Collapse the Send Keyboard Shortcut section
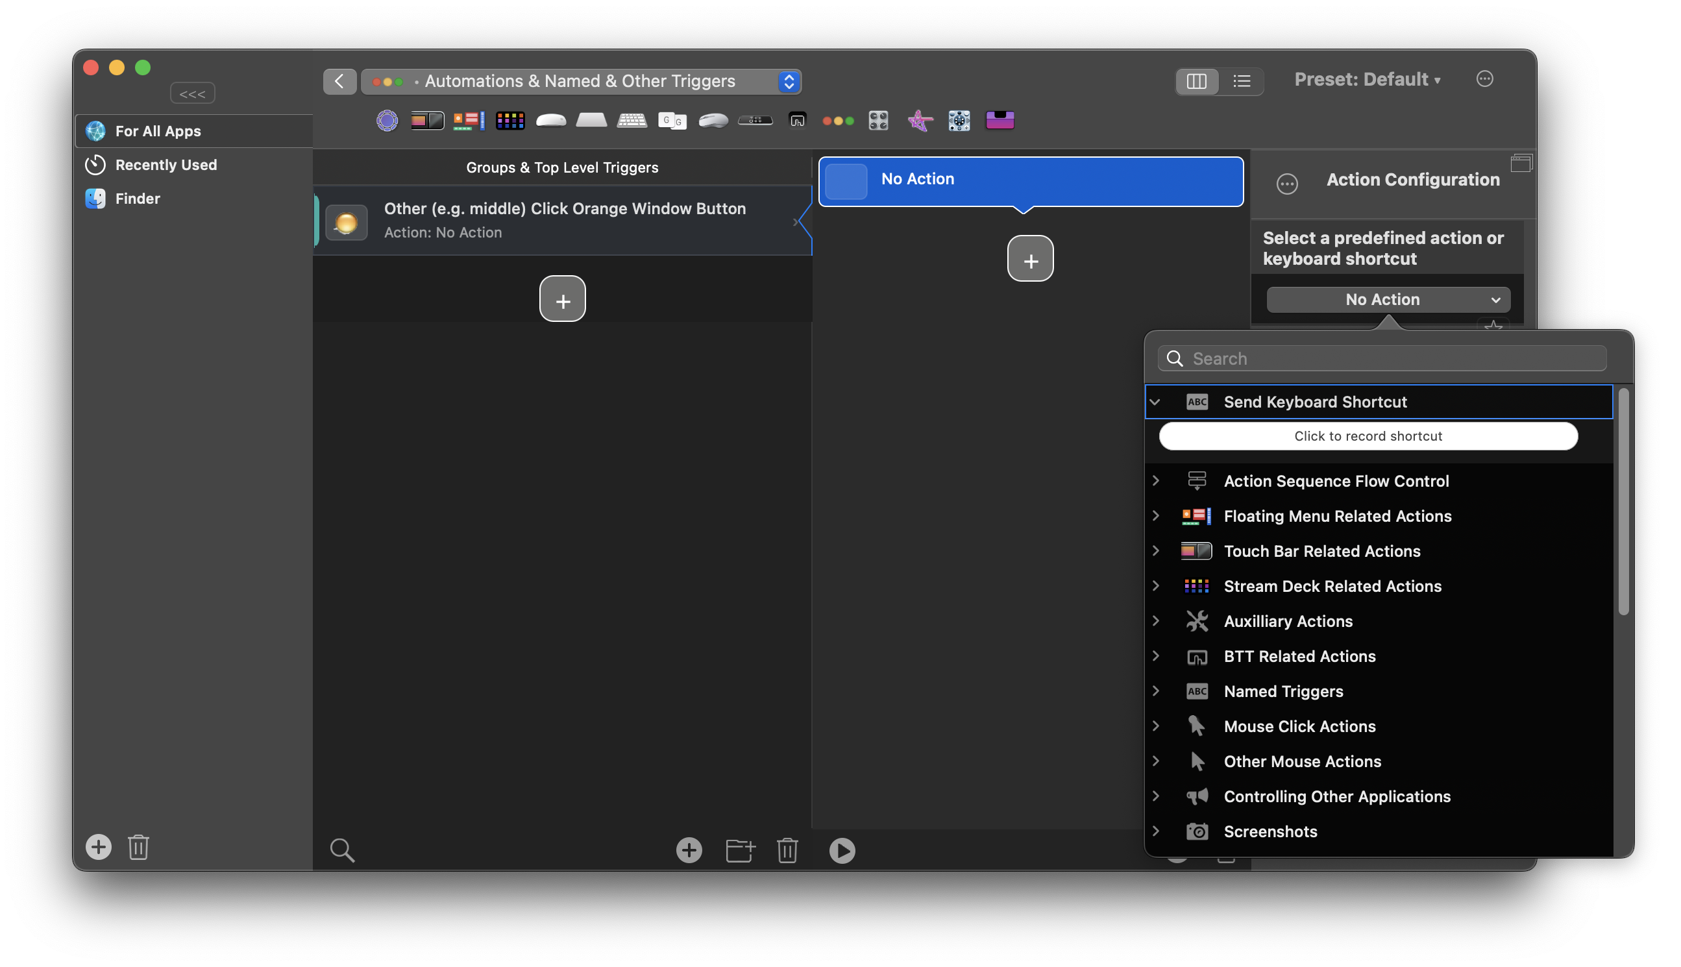This screenshot has height=967, width=1681. [1155, 402]
